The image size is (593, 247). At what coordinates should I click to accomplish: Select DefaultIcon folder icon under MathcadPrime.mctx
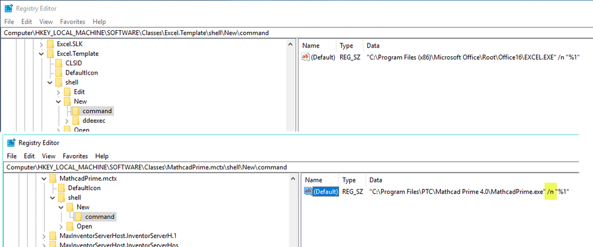point(61,188)
